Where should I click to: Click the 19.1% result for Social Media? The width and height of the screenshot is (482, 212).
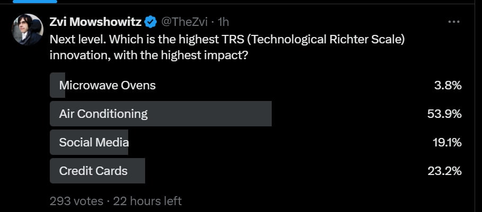point(447,142)
